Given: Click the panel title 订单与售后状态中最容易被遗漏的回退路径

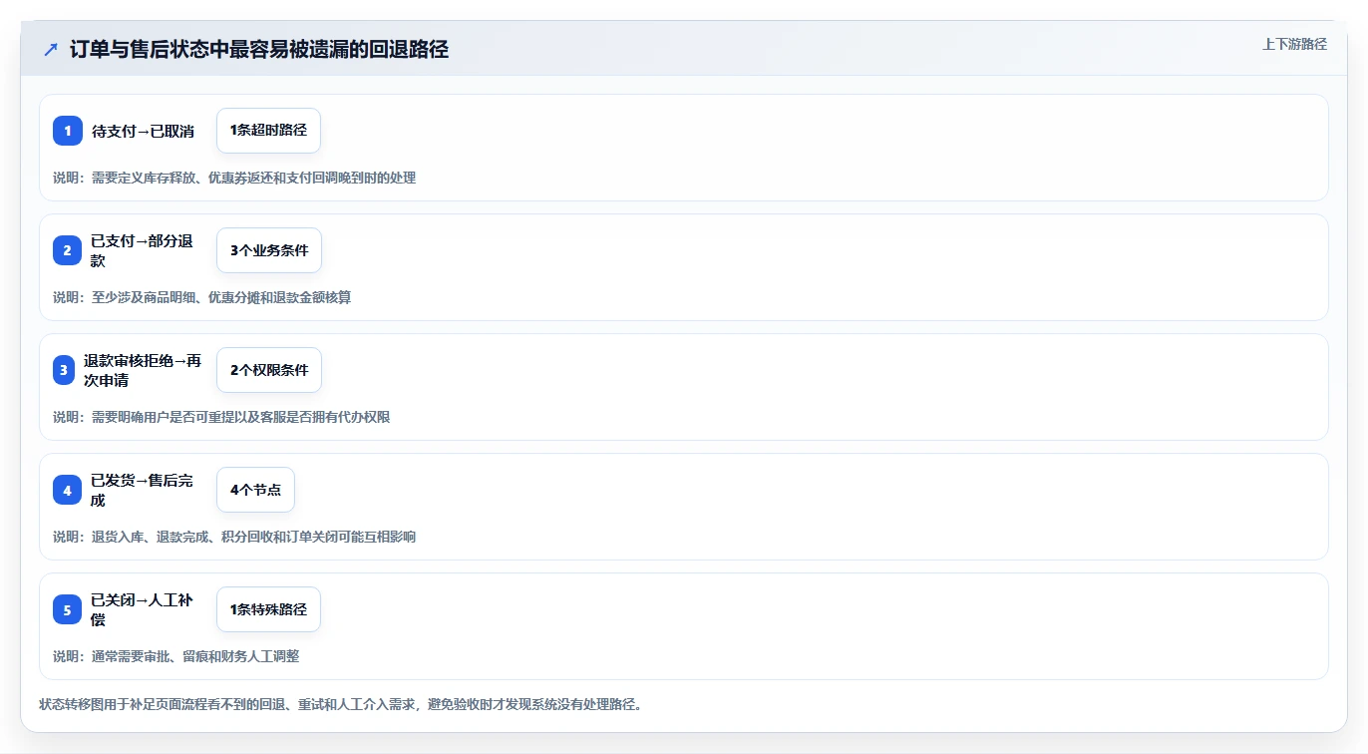Looking at the screenshot, I should 259,50.
